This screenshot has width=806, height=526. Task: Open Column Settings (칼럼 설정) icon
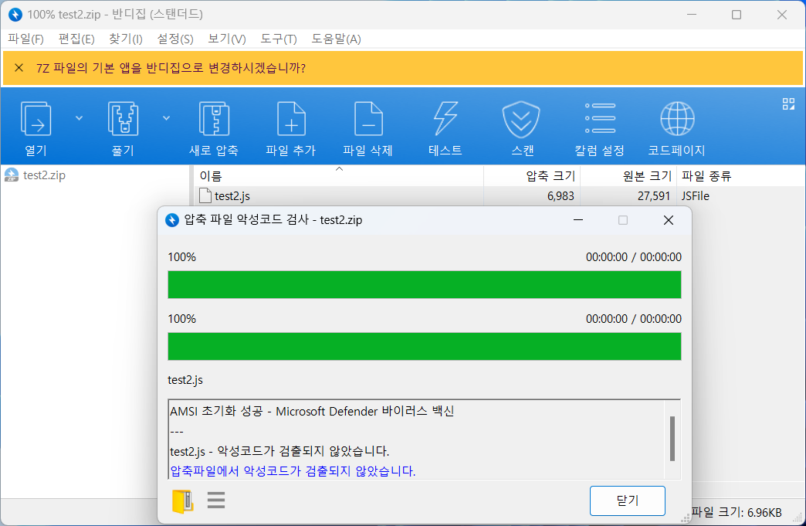(600, 120)
